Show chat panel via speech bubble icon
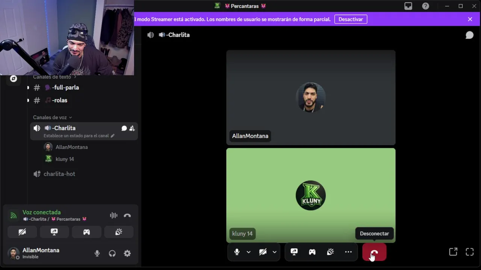The width and height of the screenshot is (481, 270). pos(469,35)
